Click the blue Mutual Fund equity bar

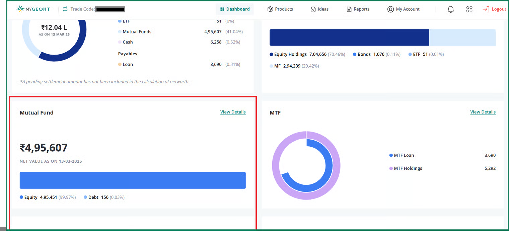point(133,180)
